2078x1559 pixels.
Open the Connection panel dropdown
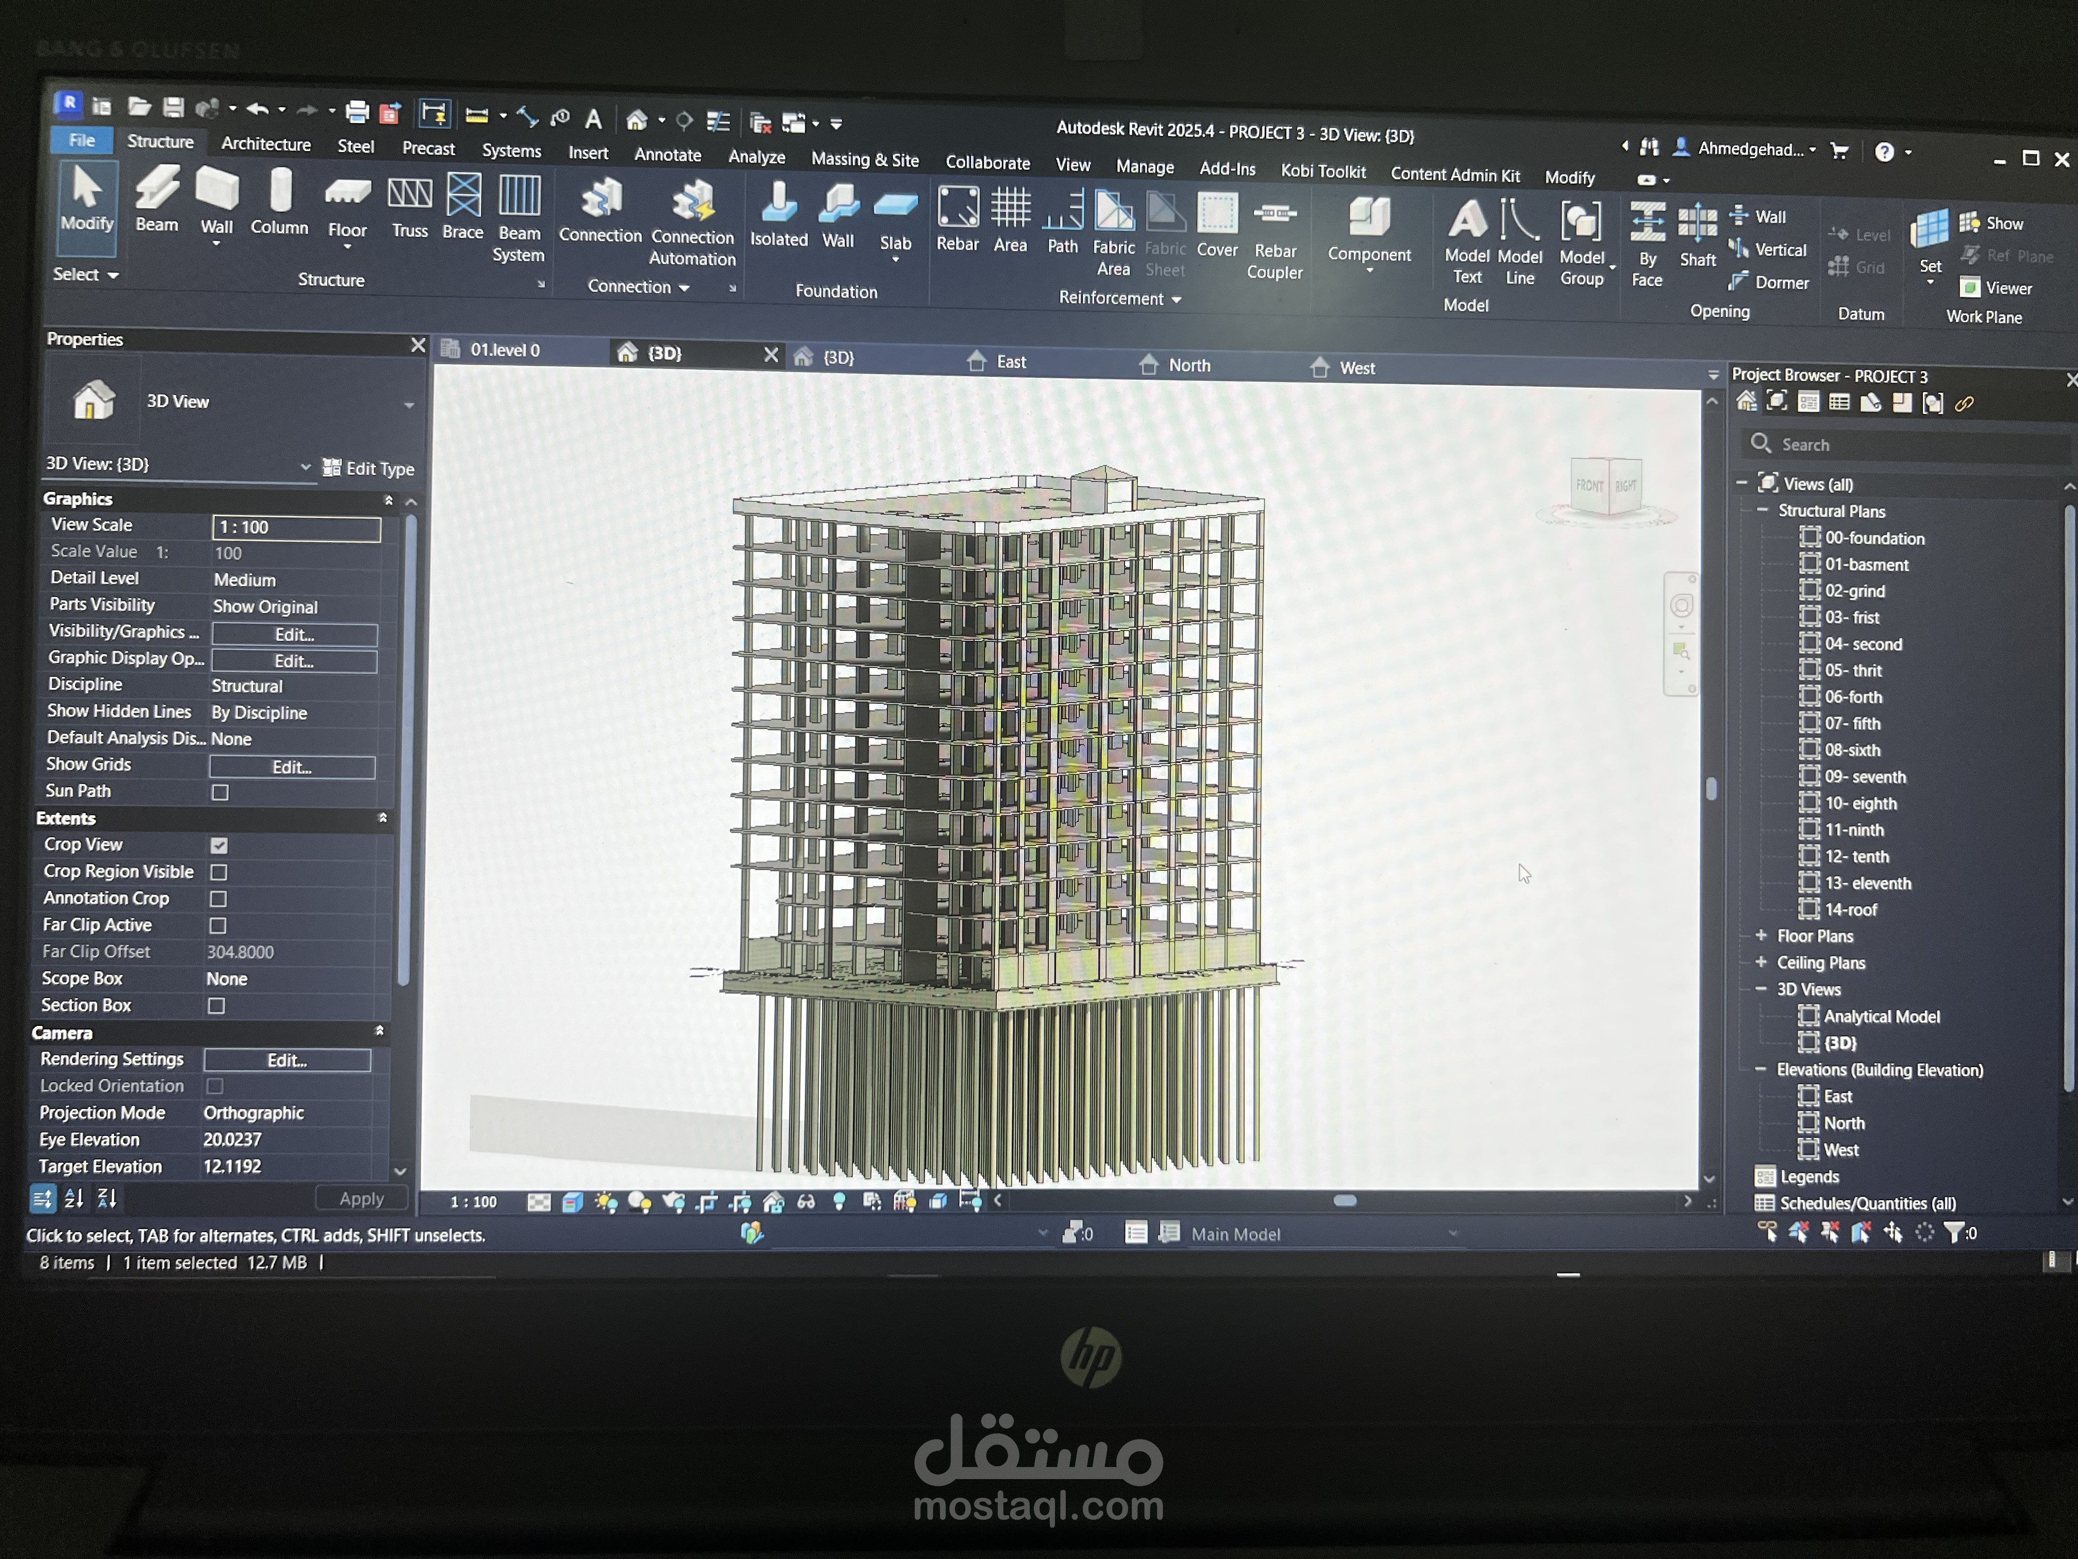click(x=639, y=287)
